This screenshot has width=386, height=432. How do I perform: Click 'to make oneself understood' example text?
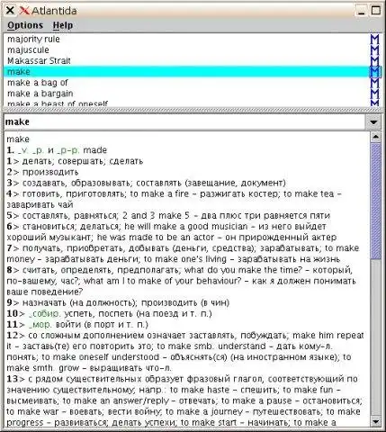click(101, 357)
